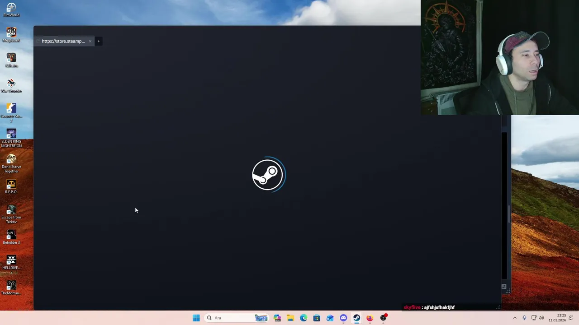Viewport: 579px width, 325px height.
Task: Open Outlook from the taskbar
Action: (330, 318)
